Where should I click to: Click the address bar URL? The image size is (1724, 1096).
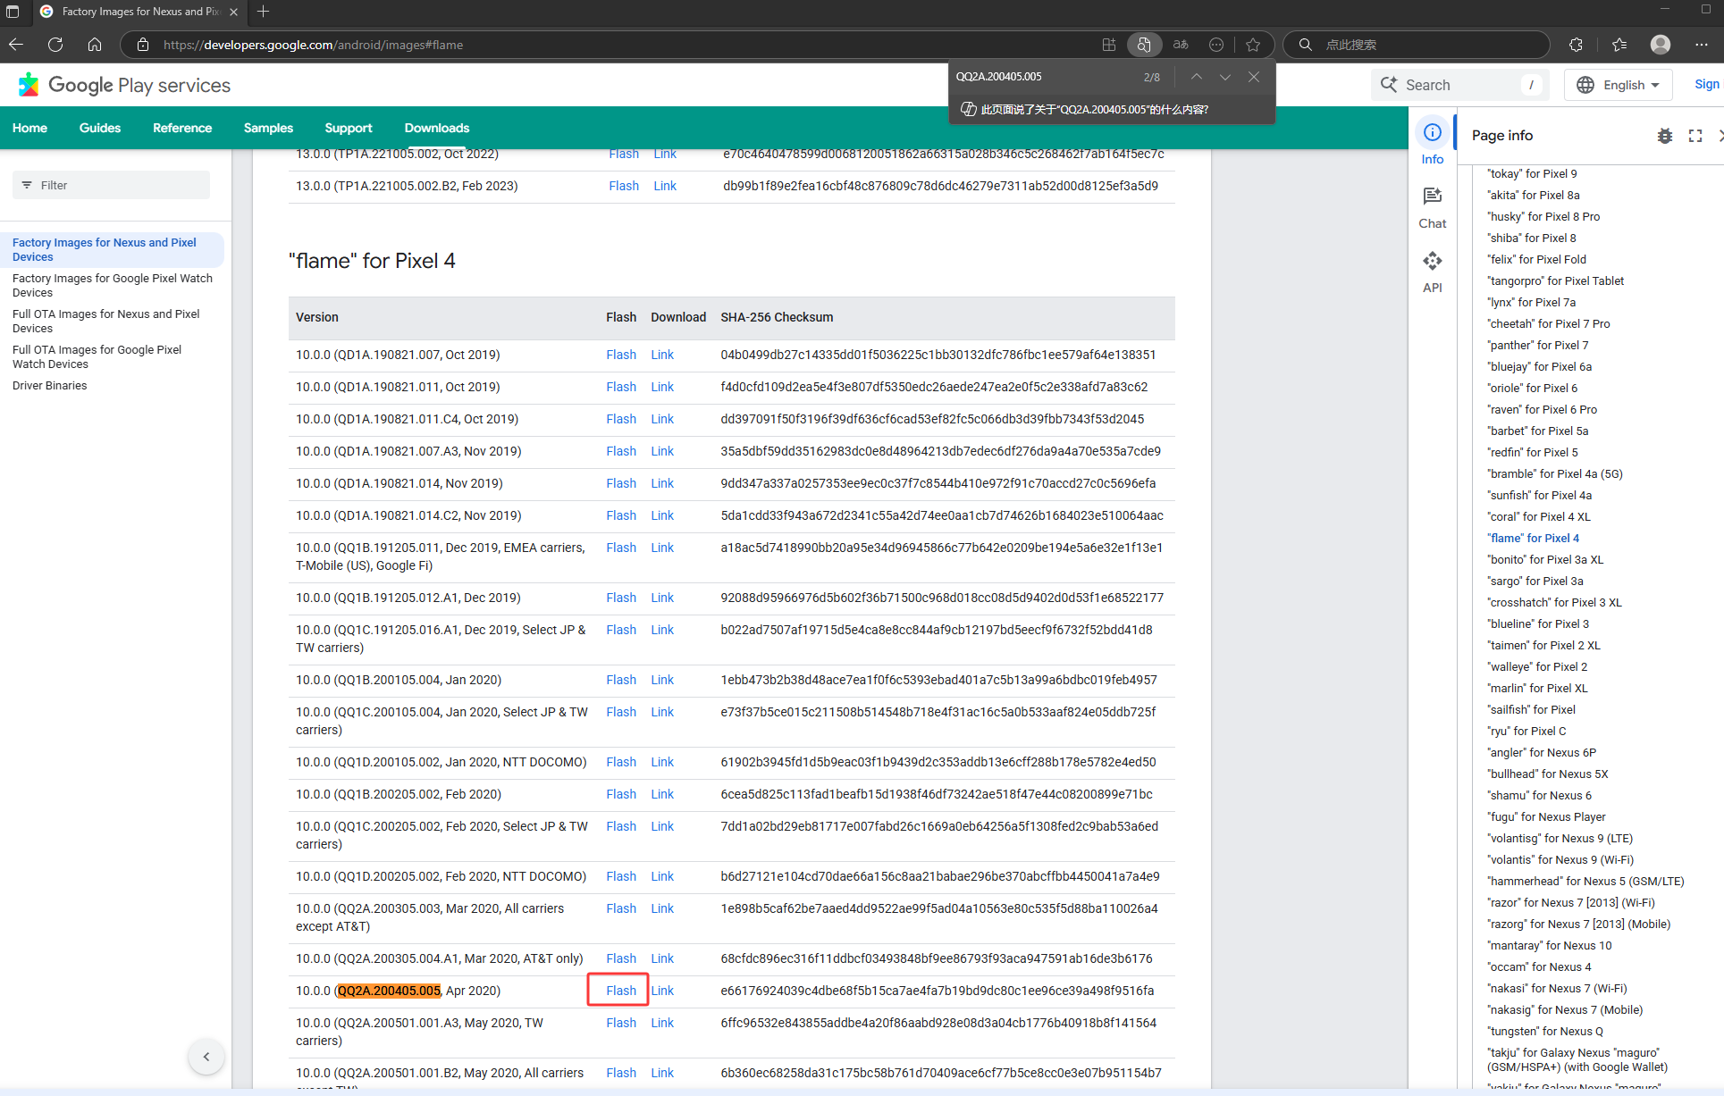click(x=313, y=45)
